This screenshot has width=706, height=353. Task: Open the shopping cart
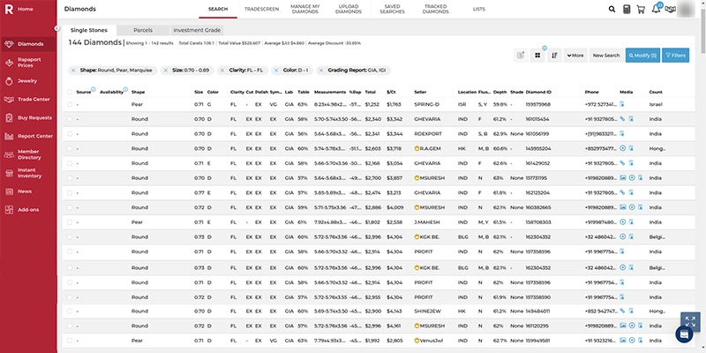pyautogui.click(x=641, y=9)
